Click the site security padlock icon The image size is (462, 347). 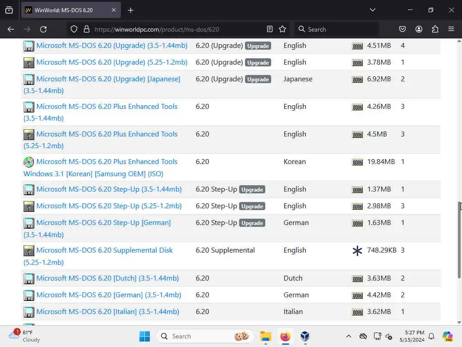click(x=86, y=29)
